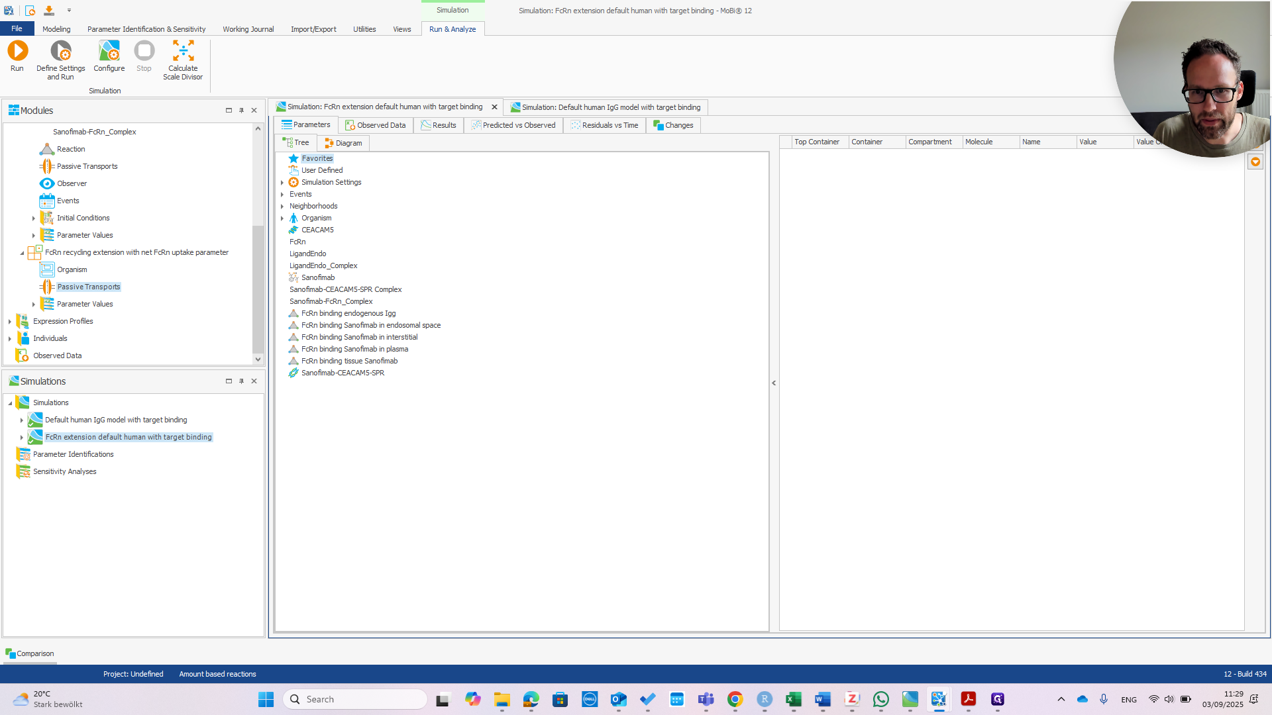This screenshot has width=1272, height=715.
Task: Select the Observer building block icon
Action: click(x=47, y=183)
